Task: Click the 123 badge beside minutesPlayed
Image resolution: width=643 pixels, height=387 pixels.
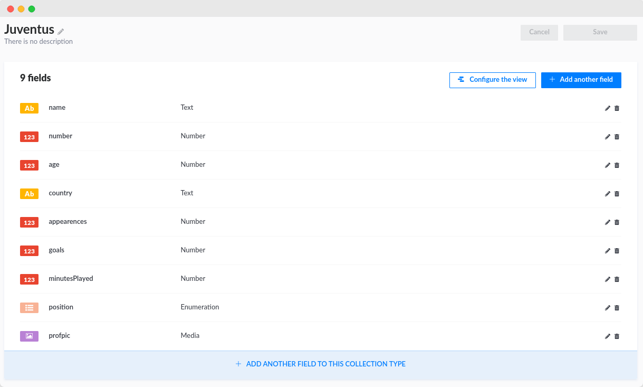Action: [29, 279]
